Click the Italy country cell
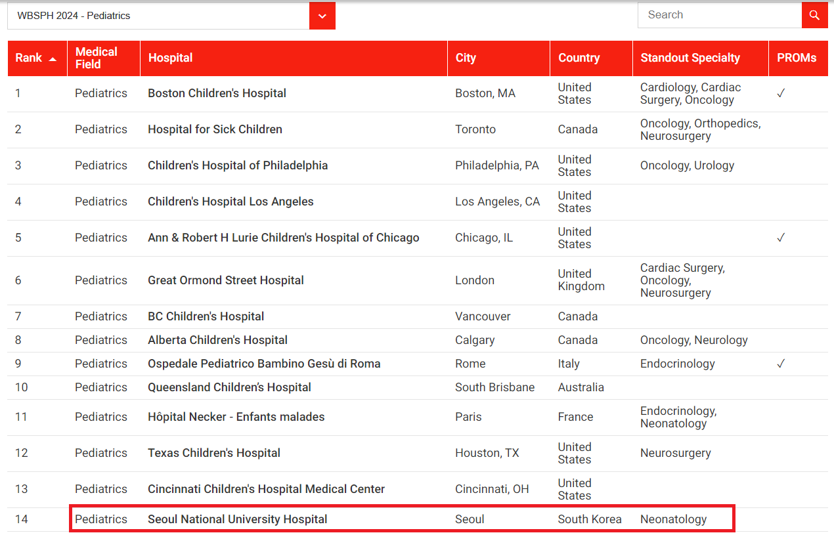Image resolution: width=834 pixels, height=535 pixels. coord(569,364)
